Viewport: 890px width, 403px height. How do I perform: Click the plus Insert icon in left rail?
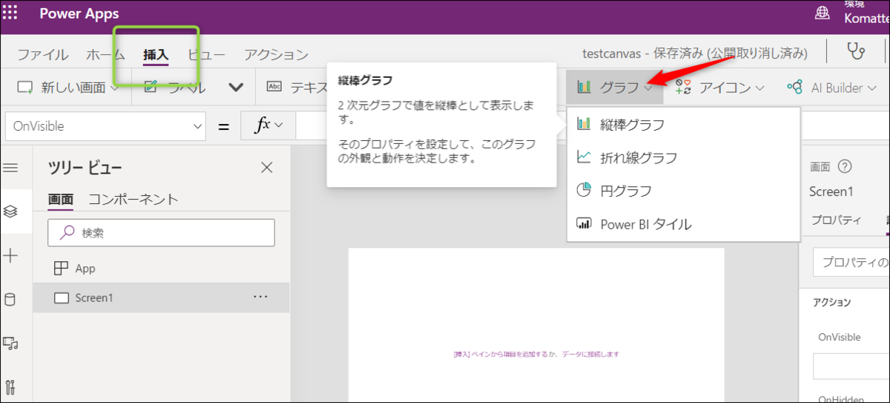[x=10, y=256]
